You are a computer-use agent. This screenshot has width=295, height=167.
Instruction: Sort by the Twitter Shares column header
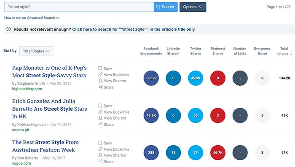tap(196, 51)
